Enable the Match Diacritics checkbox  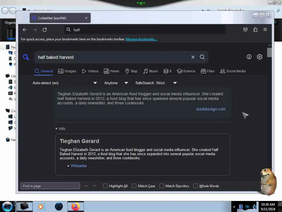pyautogui.click(x=162, y=186)
